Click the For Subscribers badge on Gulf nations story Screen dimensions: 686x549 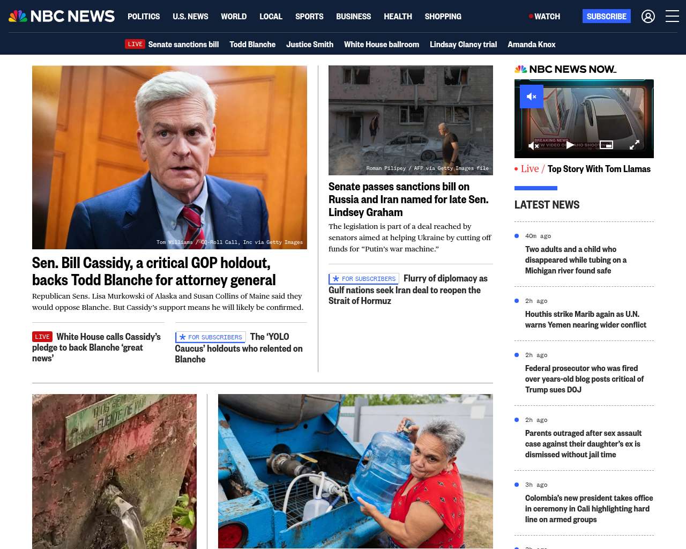364,279
